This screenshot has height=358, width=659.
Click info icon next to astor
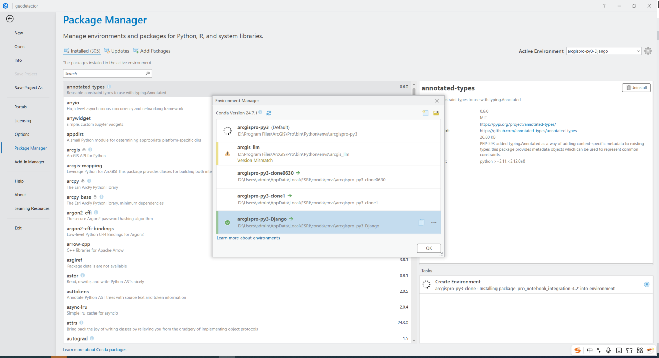[x=83, y=276]
